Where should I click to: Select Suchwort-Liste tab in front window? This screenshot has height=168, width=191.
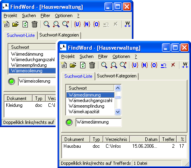[78, 76]
